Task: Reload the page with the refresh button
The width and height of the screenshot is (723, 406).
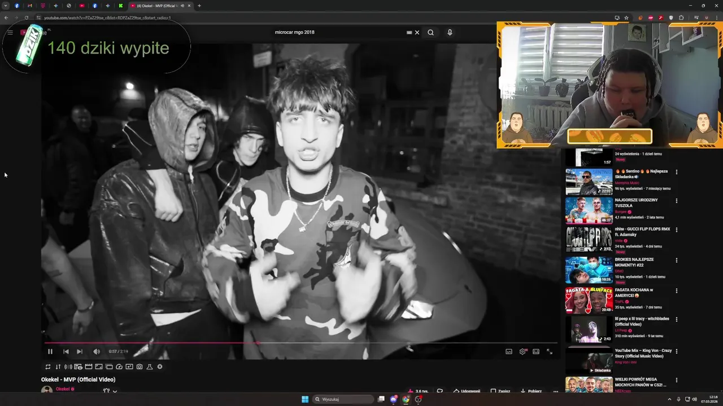Action: [26, 17]
